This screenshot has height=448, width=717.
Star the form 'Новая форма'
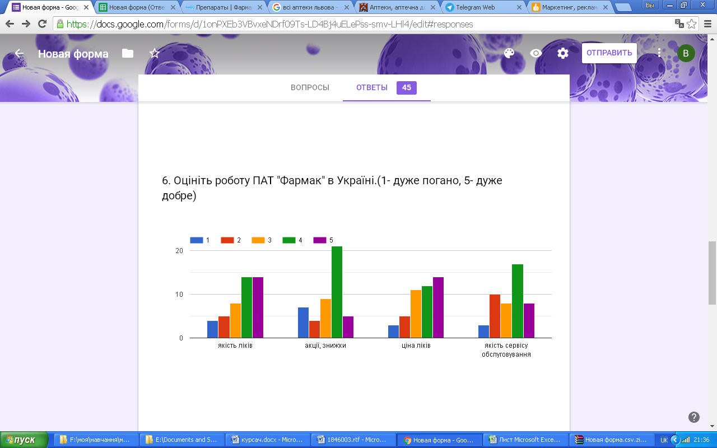(x=155, y=53)
